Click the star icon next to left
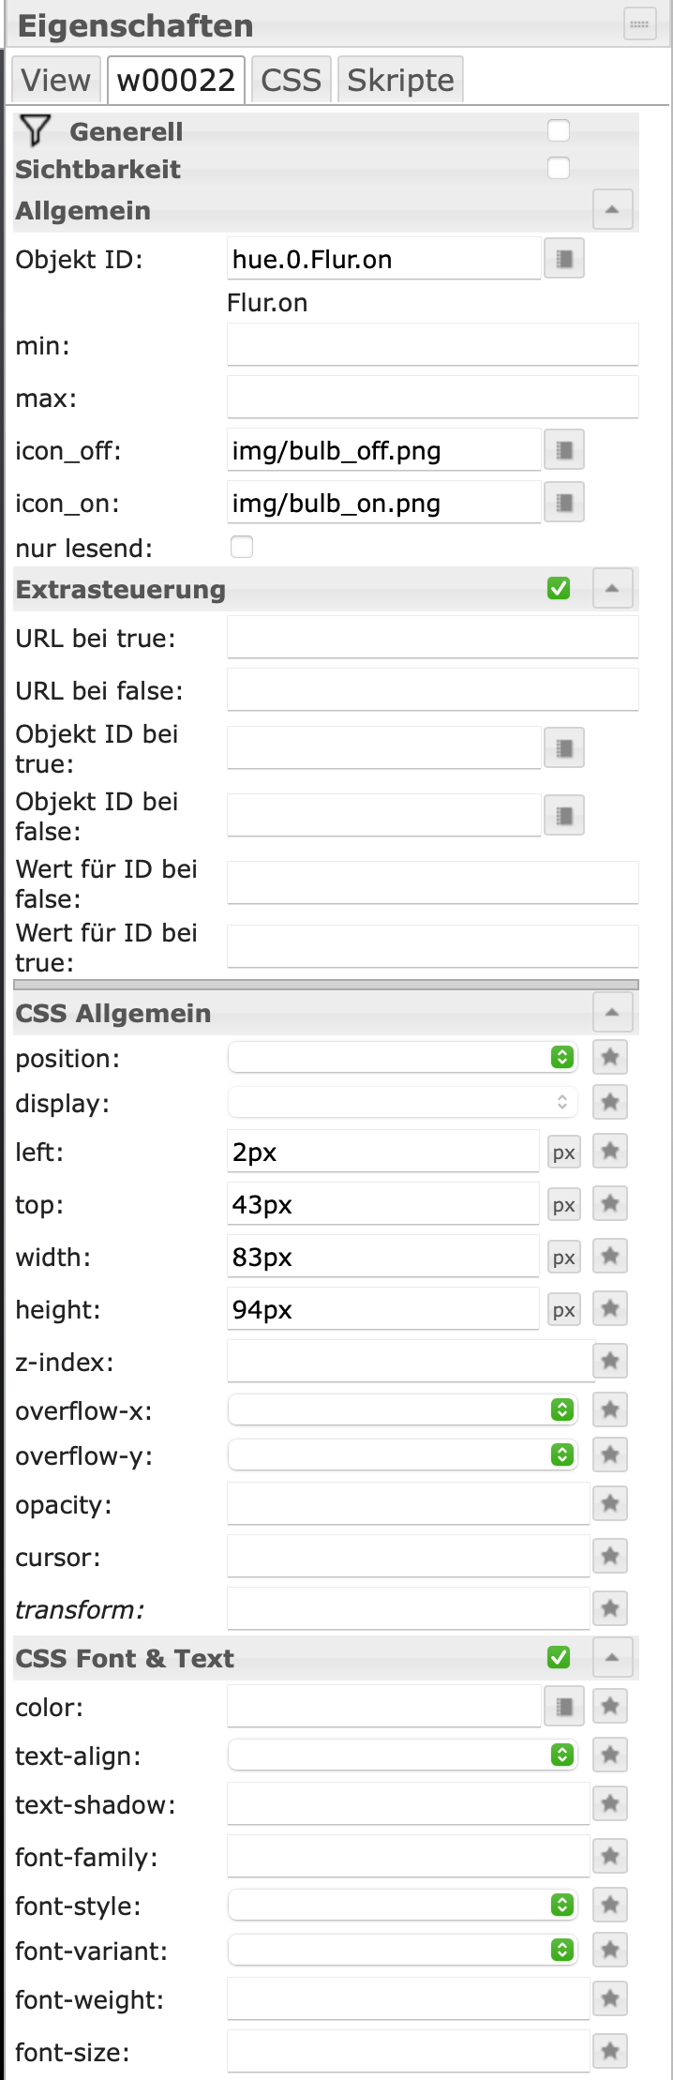The width and height of the screenshot is (673, 2080). point(610,1152)
